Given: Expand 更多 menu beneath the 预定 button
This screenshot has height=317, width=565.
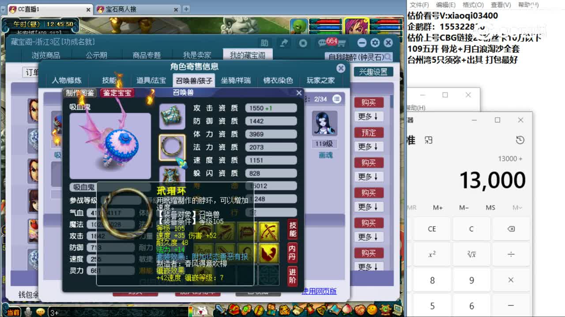Looking at the screenshot, I should 368,147.
